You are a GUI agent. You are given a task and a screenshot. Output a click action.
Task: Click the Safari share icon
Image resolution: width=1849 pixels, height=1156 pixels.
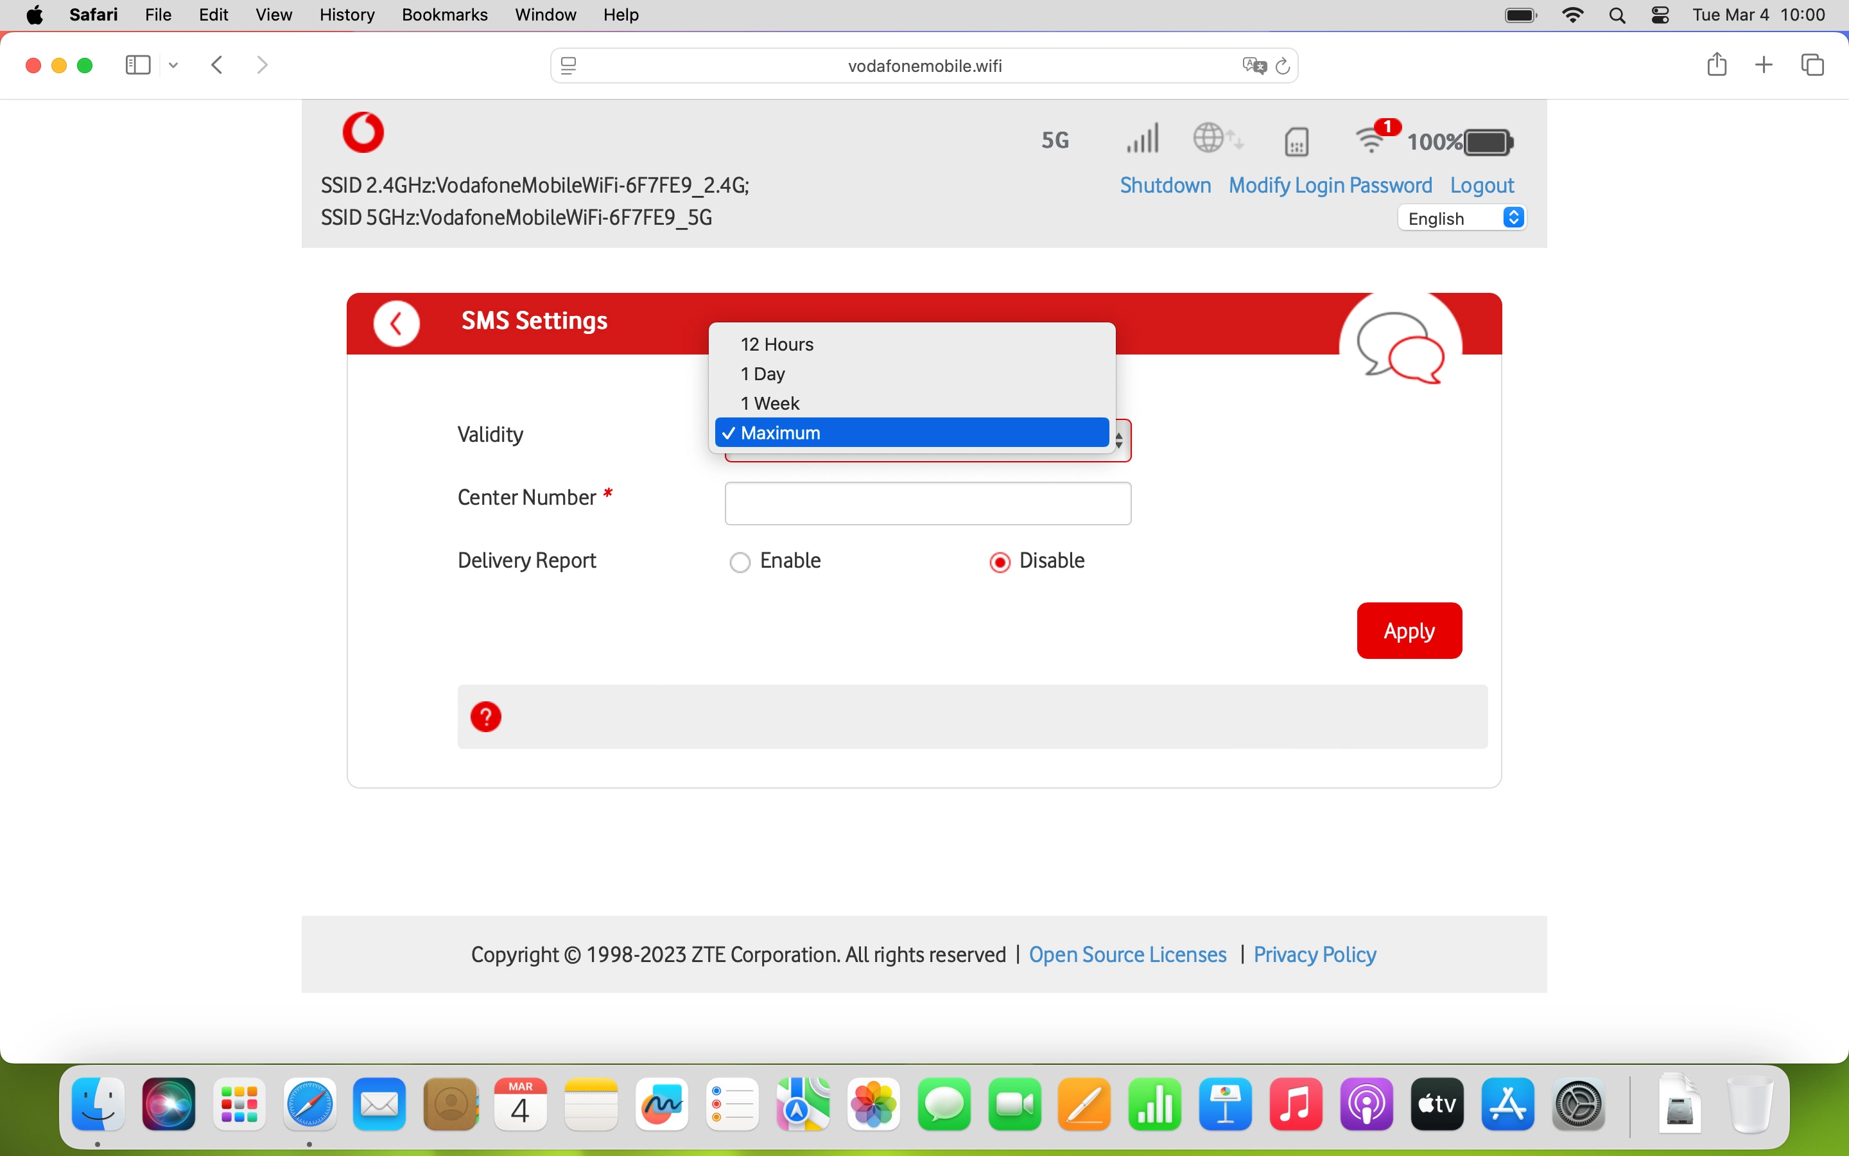[1716, 64]
